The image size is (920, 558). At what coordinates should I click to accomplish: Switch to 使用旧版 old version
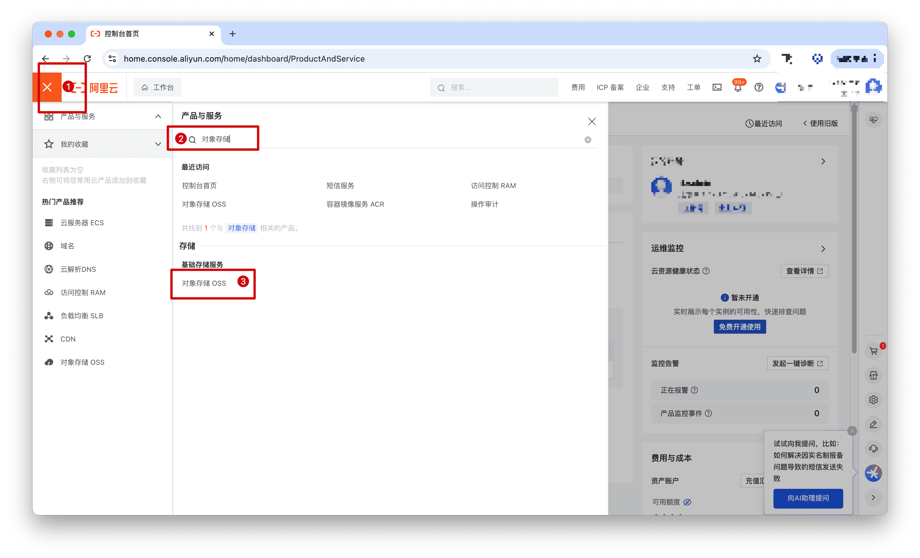820,124
